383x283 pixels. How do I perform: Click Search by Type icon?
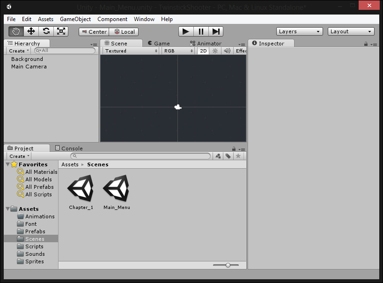218,156
